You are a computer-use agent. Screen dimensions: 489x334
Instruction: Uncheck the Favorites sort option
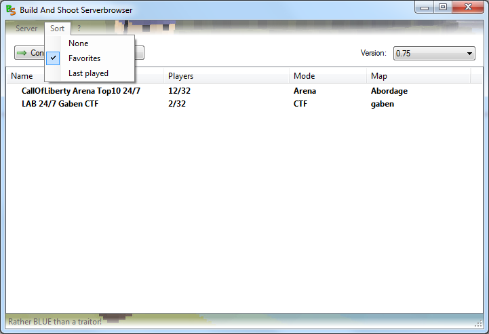tap(83, 58)
